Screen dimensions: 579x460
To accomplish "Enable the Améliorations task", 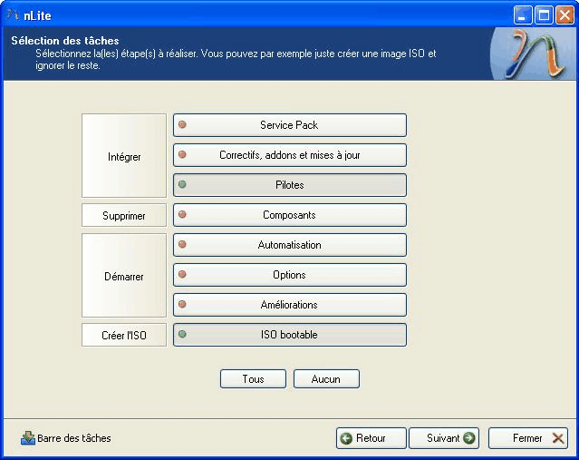I will 290,305.
